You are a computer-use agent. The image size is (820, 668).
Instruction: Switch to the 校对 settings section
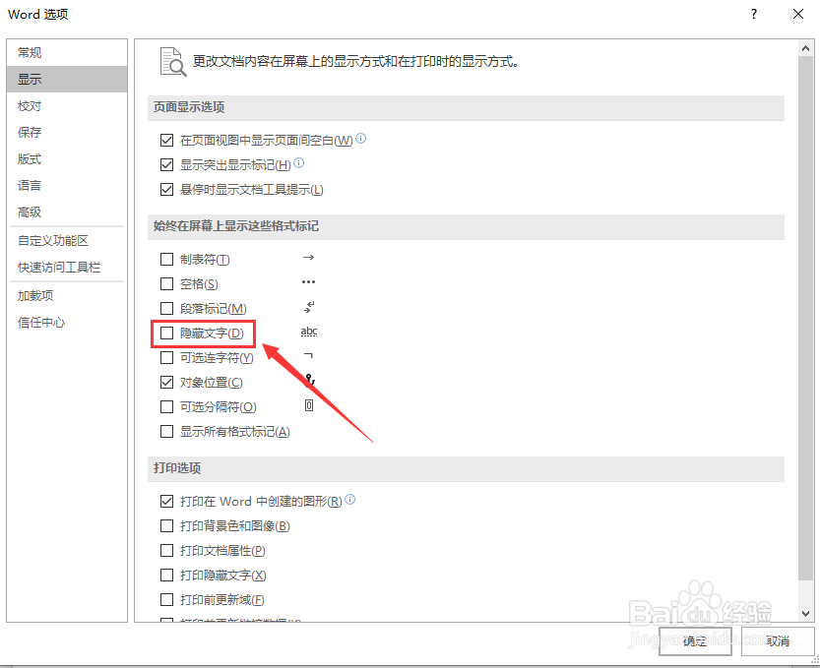tap(30, 105)
